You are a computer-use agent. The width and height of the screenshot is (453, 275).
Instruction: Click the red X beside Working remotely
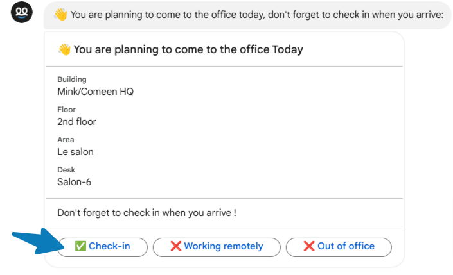point(176,246)
